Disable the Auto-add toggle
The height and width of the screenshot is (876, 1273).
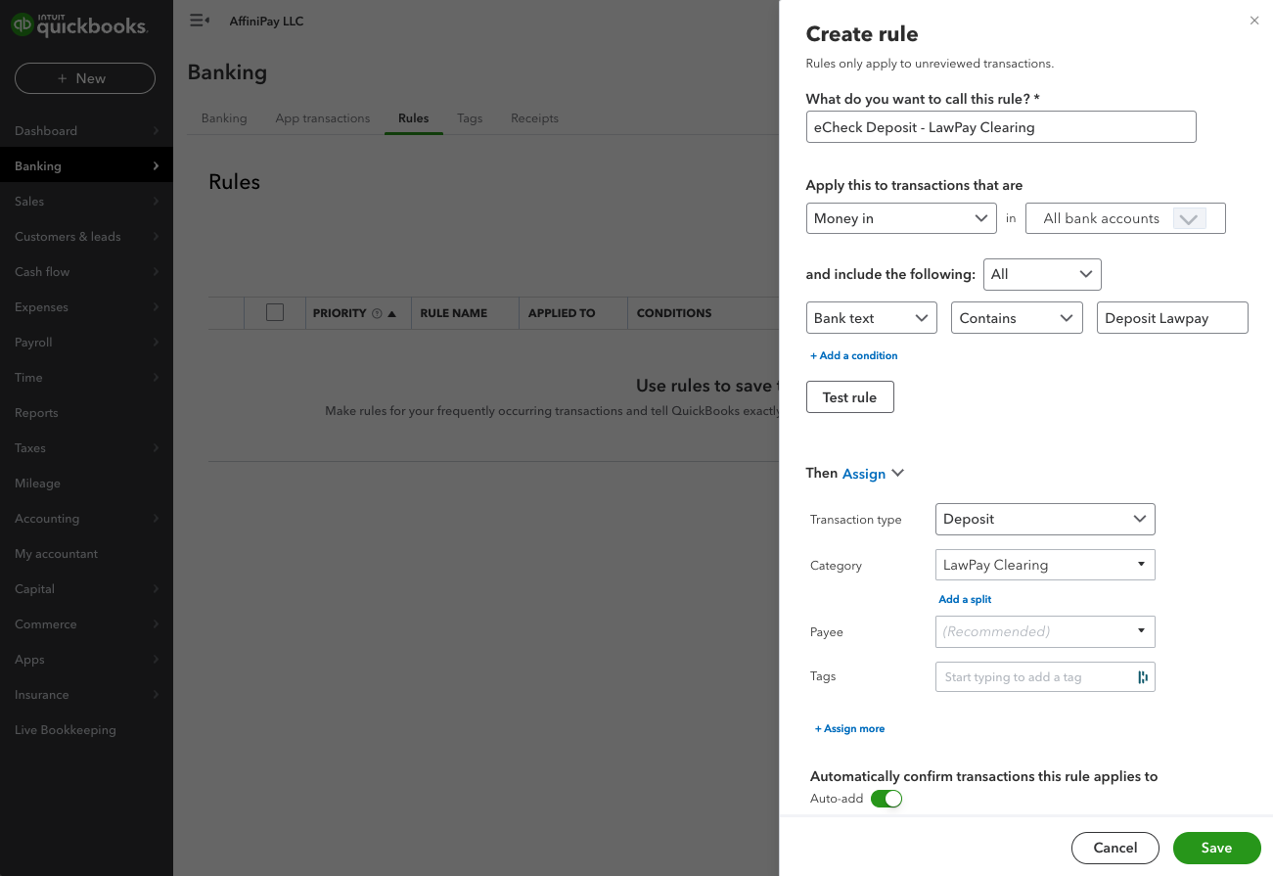pyautogui.click(x=886, y=799)
